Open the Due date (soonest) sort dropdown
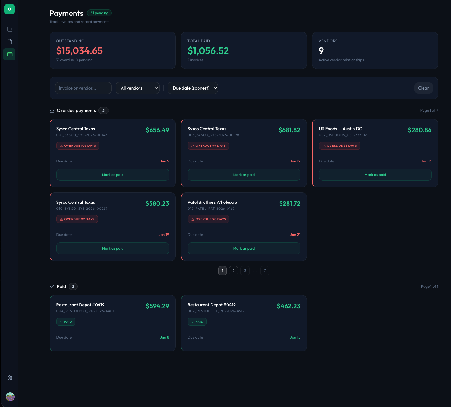The height and width of the screenshot is (407, 451). pyautogui.click(x=193, y=88)
